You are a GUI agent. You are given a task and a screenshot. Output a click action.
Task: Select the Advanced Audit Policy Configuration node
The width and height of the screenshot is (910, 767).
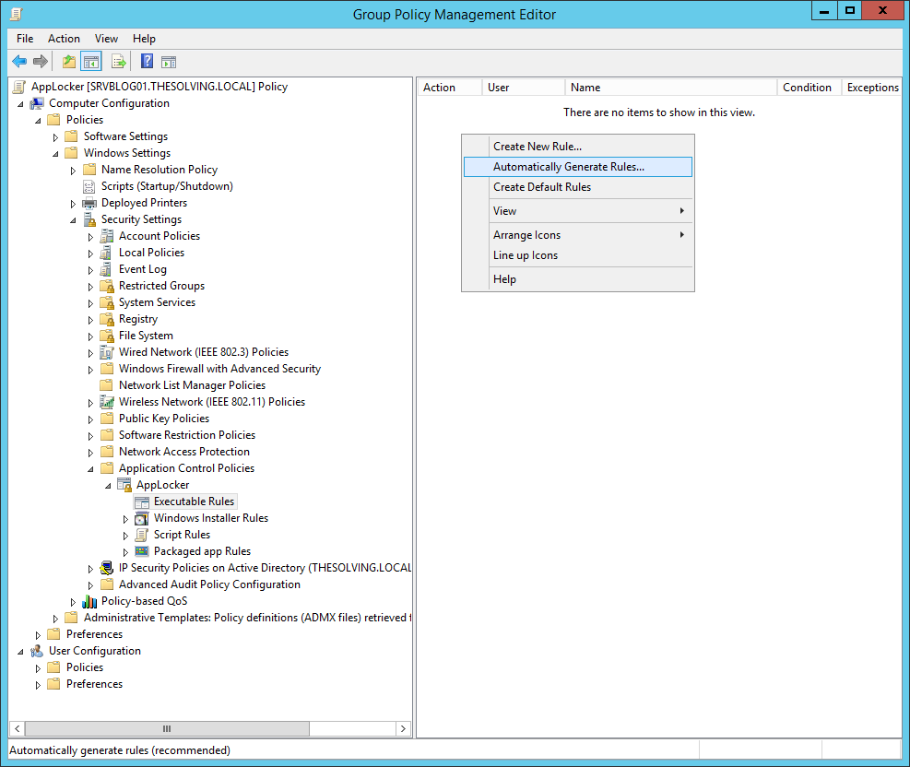209,584
